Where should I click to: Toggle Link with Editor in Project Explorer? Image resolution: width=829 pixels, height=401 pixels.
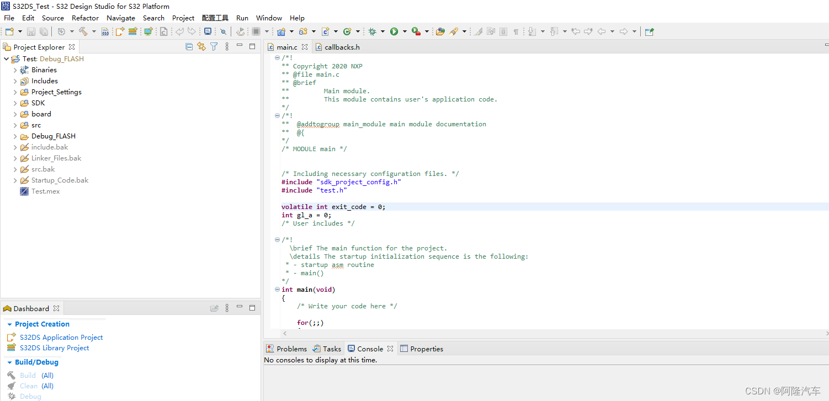click(x=201, y=47)
